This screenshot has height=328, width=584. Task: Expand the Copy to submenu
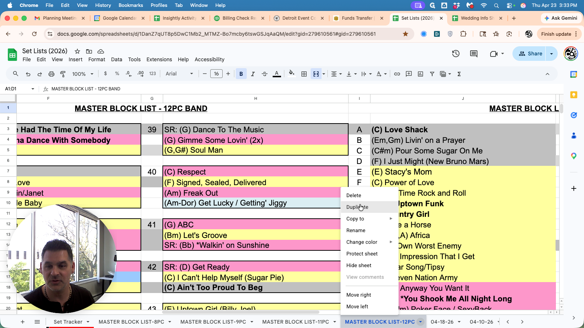pyautogui.click(x=369, y=219)
